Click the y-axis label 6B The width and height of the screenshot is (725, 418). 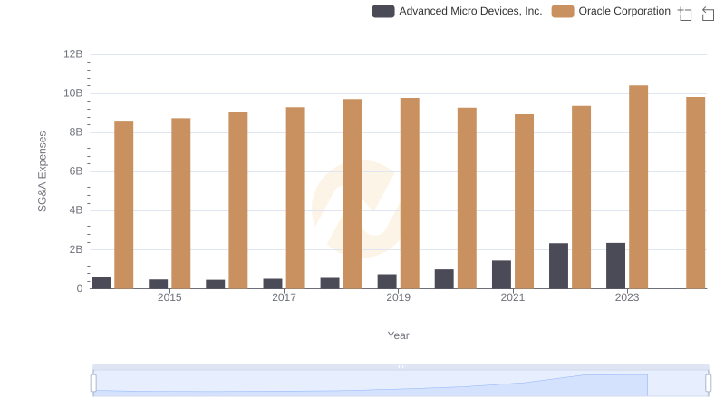tap(76, 171)
